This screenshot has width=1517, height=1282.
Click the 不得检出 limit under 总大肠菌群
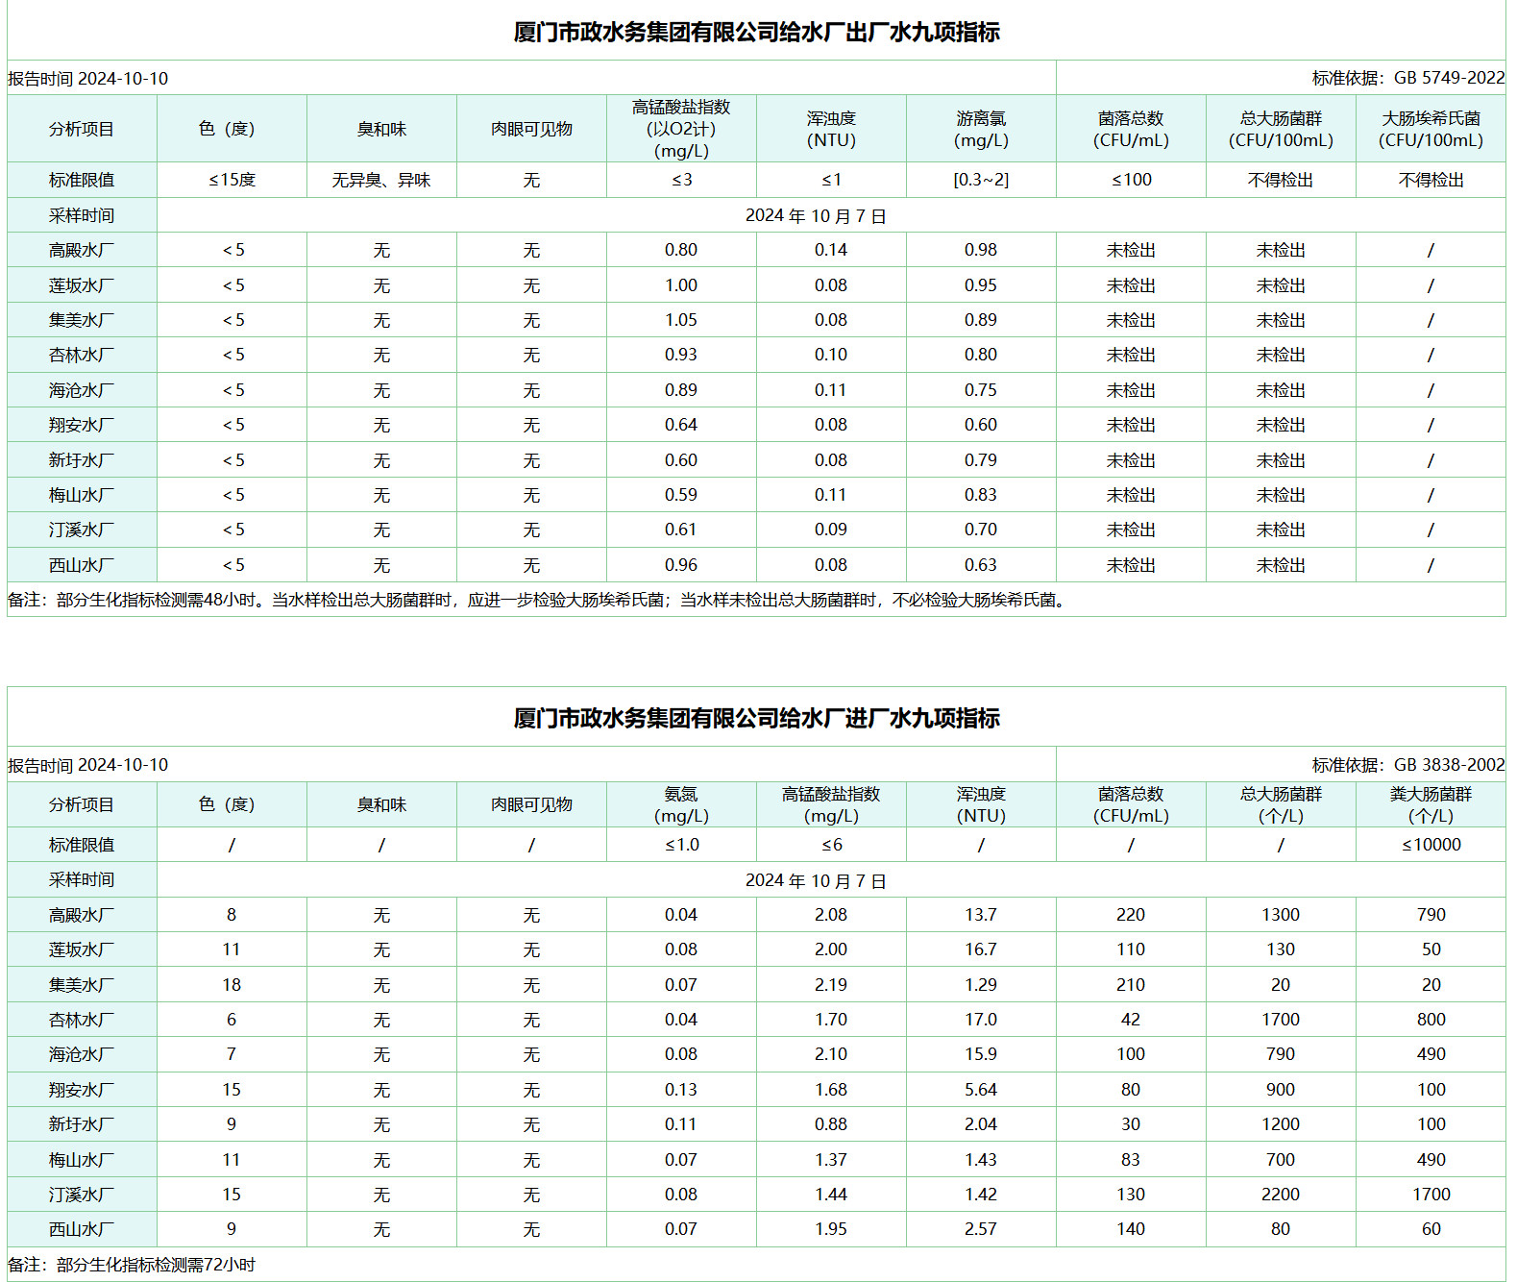click(1281, 180)
